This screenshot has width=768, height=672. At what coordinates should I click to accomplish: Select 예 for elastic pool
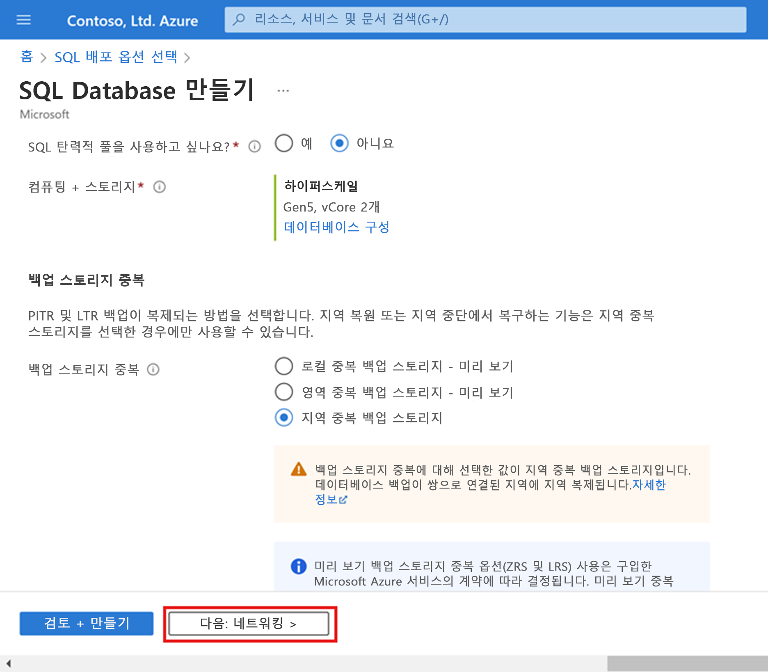[x=284, y=143]
